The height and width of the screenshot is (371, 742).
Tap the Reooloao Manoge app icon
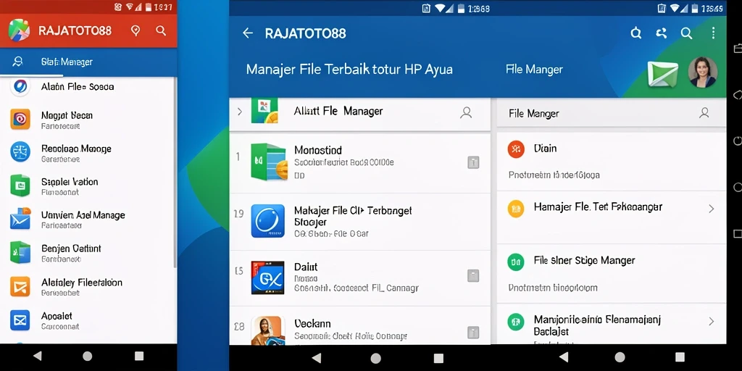[x=20, y=152]
